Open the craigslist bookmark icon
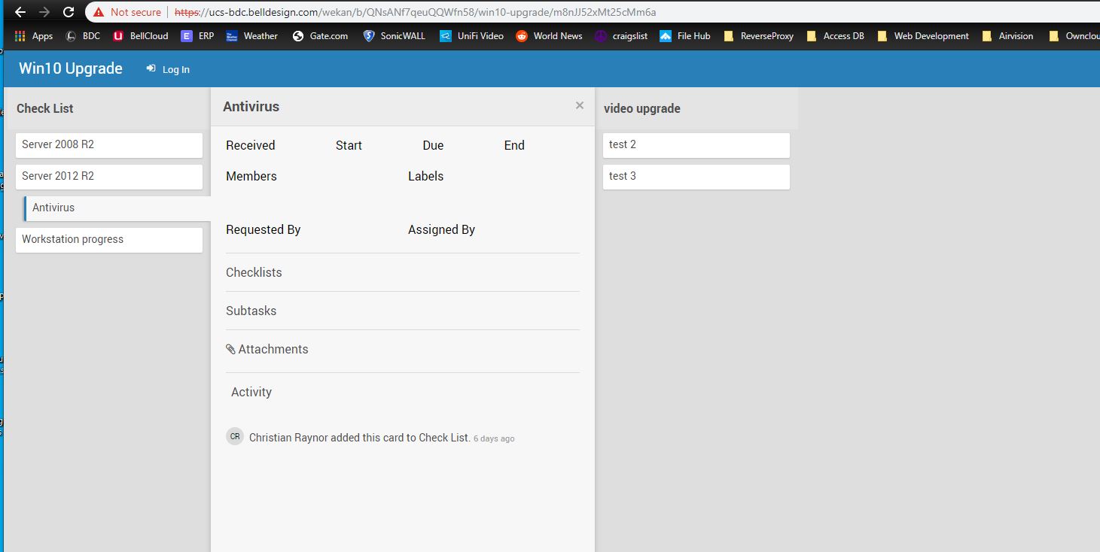Screen dimensions: 1100x552 [x=599, y=35]
